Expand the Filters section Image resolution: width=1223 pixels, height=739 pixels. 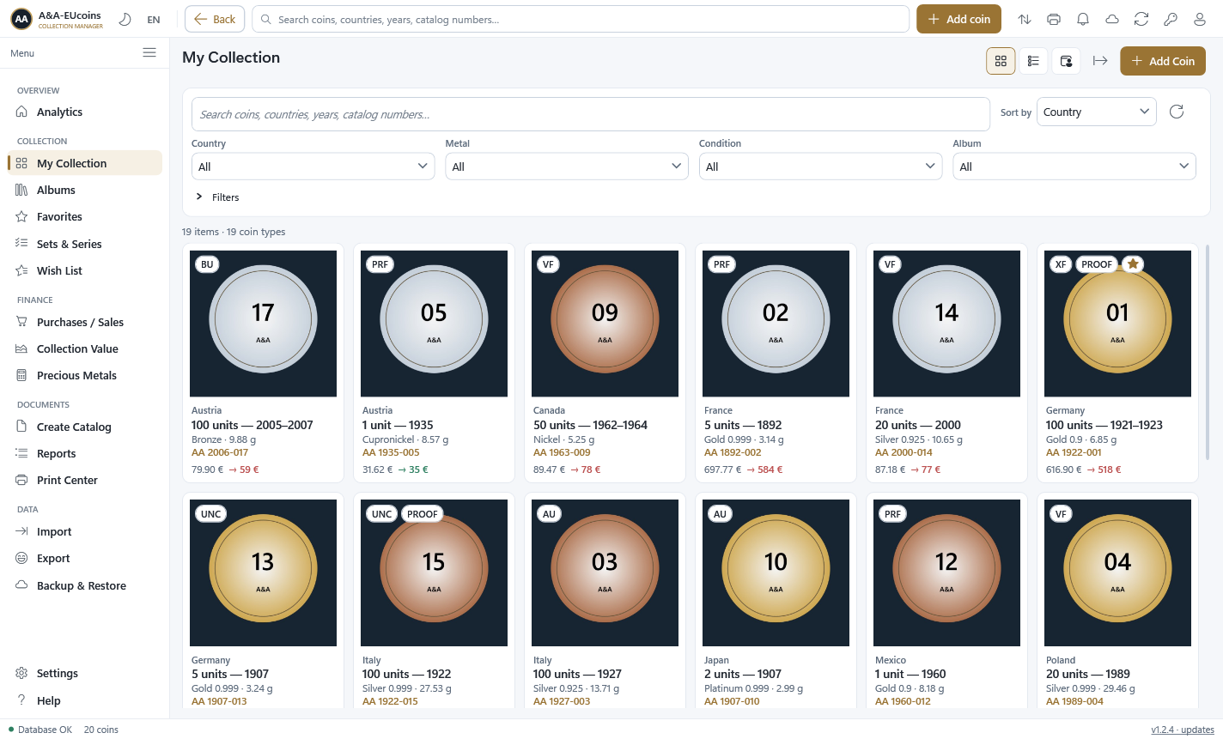click(x=217, y=197)
